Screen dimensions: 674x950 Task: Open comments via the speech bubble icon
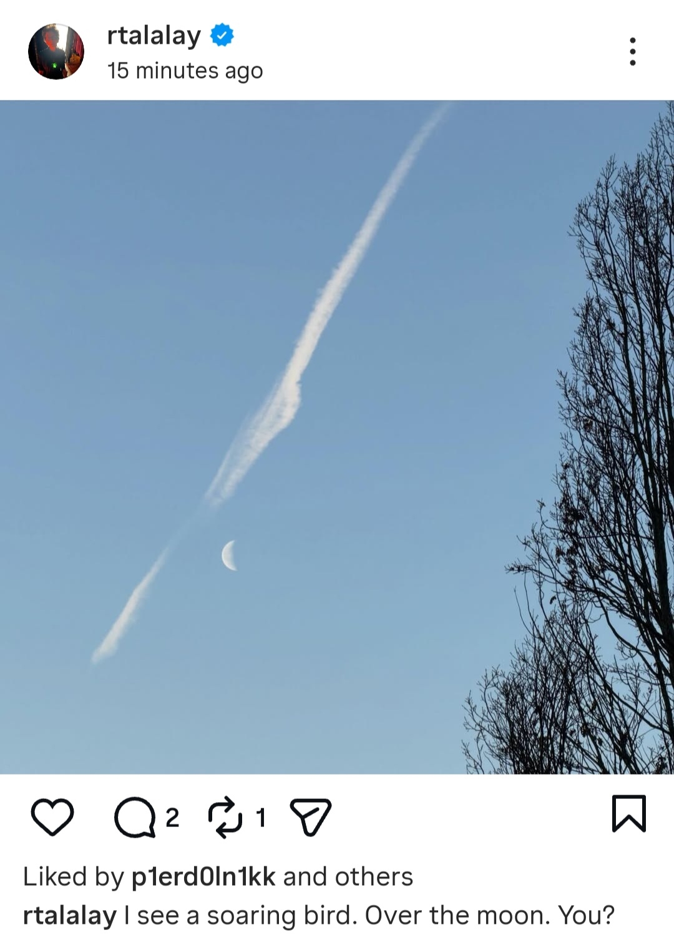pyautogui.click(x=134, y=816)
